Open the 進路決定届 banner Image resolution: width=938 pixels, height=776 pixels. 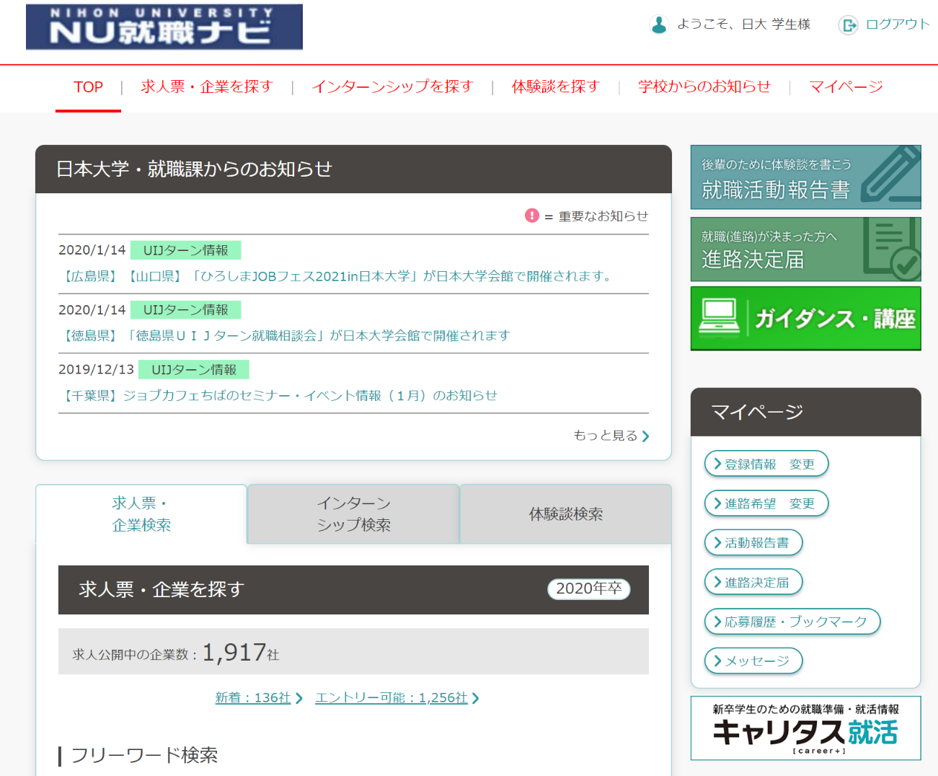806,250
